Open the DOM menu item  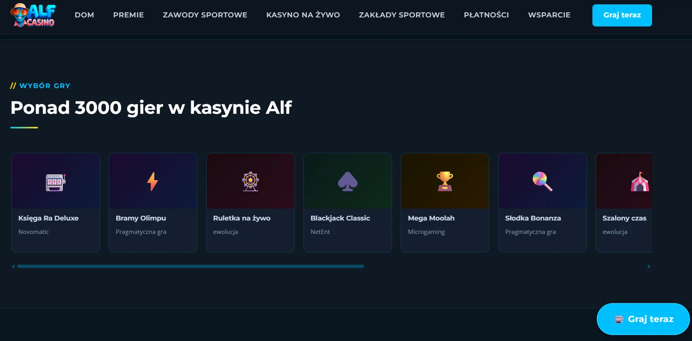pyautogui.click(x=85, y=15)
